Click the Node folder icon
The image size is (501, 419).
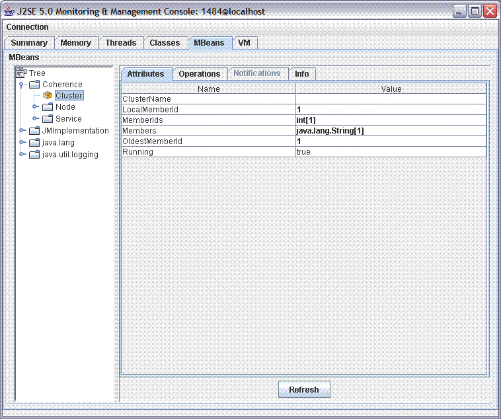click(48, 107)
